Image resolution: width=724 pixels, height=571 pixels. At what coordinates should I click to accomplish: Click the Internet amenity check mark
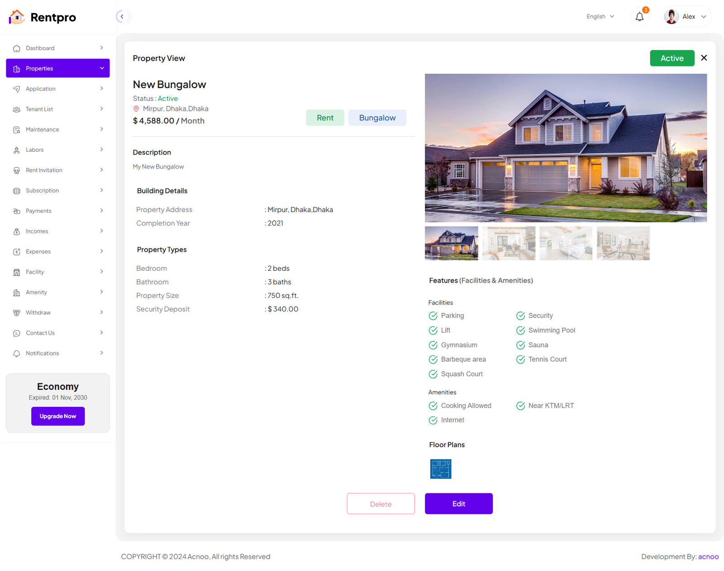[x=433, y=420]
